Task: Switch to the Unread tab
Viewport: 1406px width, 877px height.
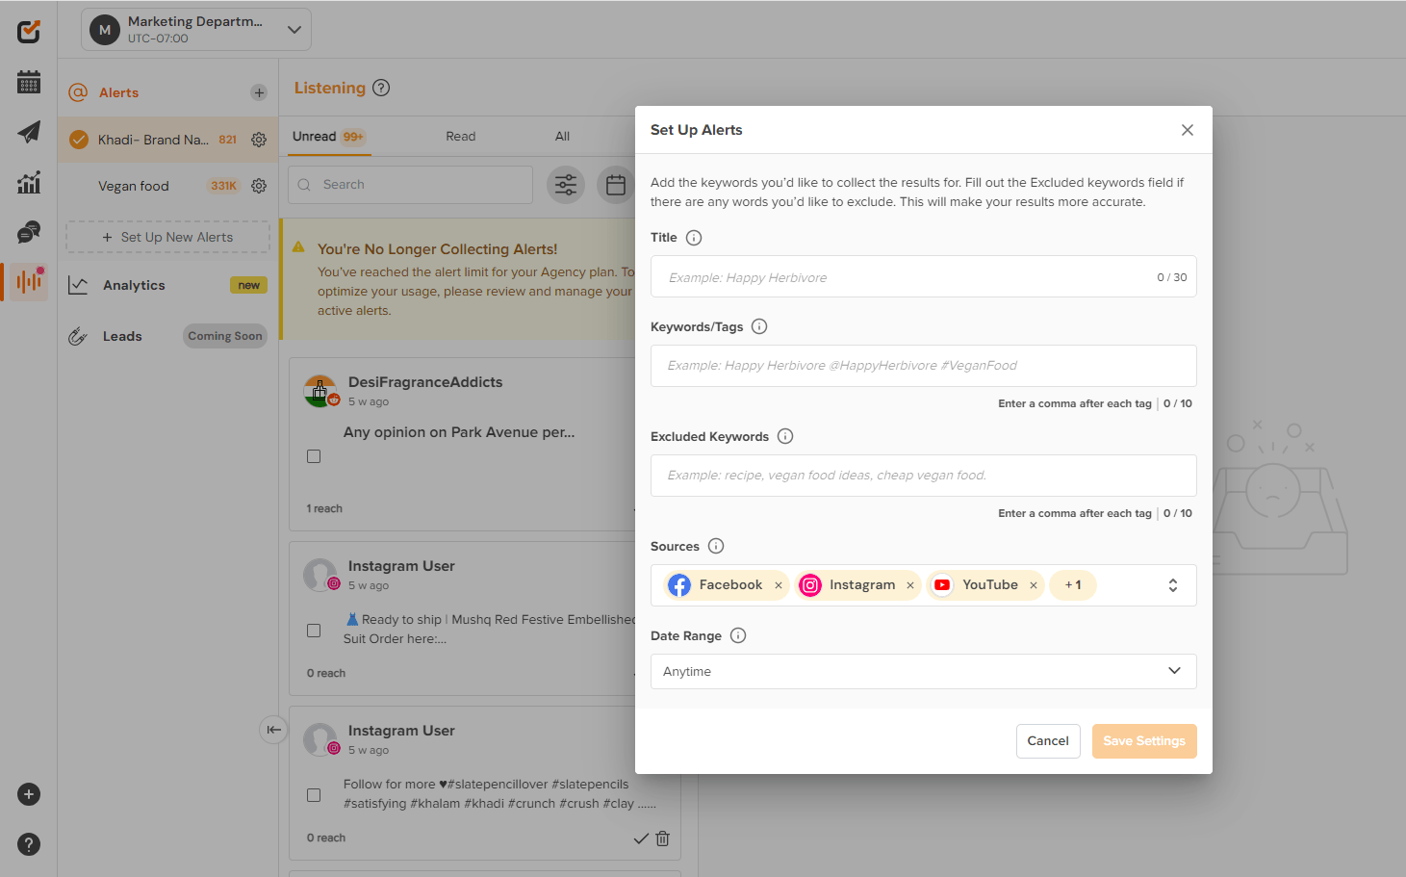Action: click(x=329, y=137)
